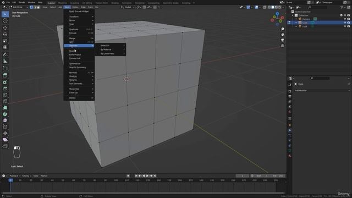Select the Scale tool
This screenshot has height=198, width=352.
point(5,41)
